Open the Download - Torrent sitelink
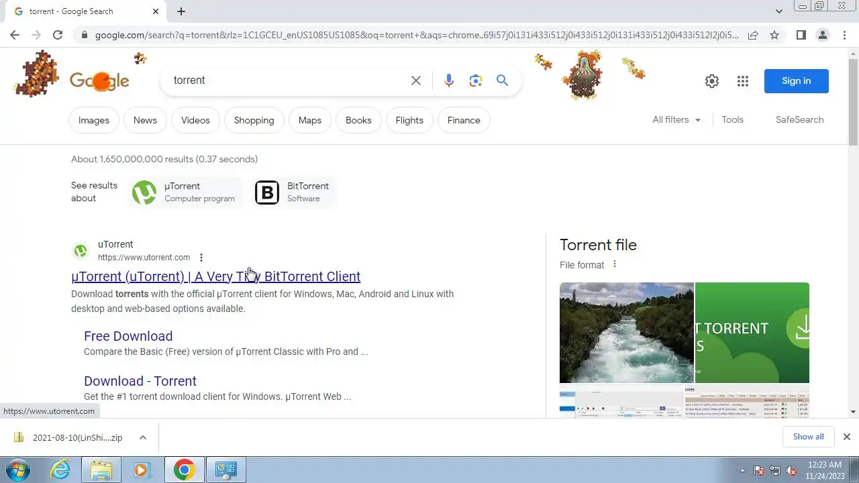This screenshot has width=859, height=483. click(x=140, y=381)
